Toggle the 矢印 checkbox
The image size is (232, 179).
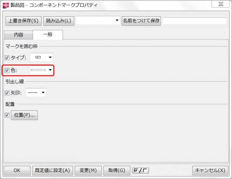(x=7, y=93)
